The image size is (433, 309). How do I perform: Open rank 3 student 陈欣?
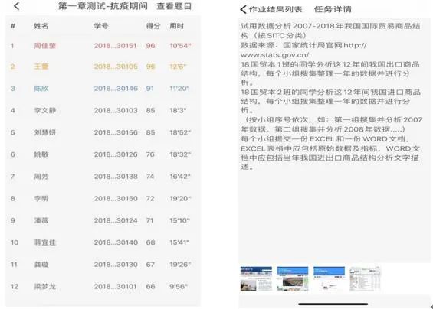[x=41, y=89]
